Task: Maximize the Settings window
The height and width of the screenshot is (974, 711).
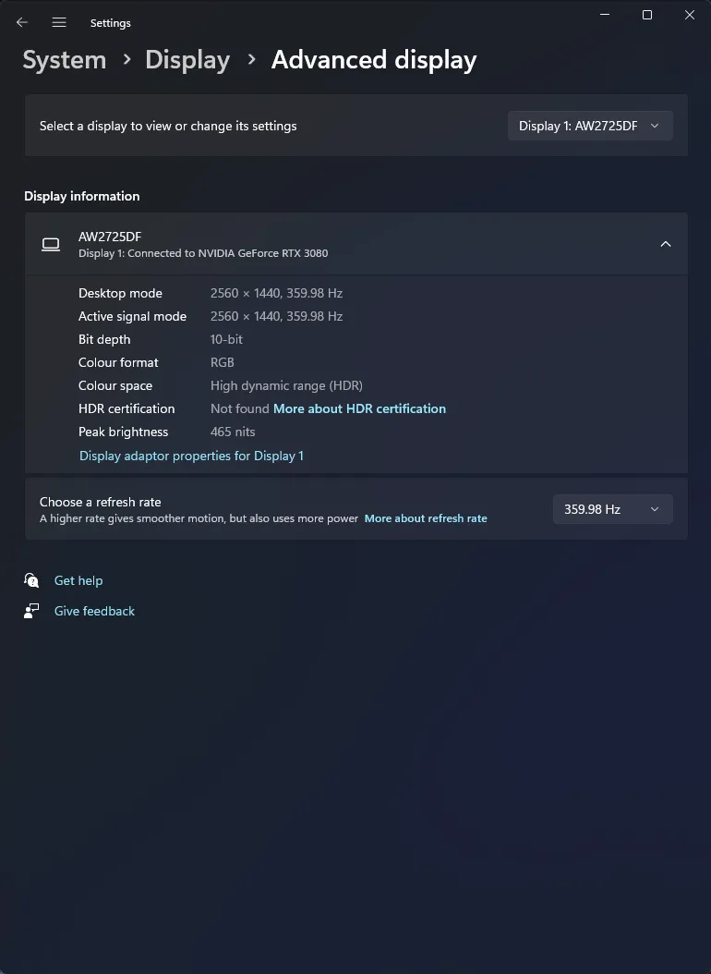Action: coord(647,15)
